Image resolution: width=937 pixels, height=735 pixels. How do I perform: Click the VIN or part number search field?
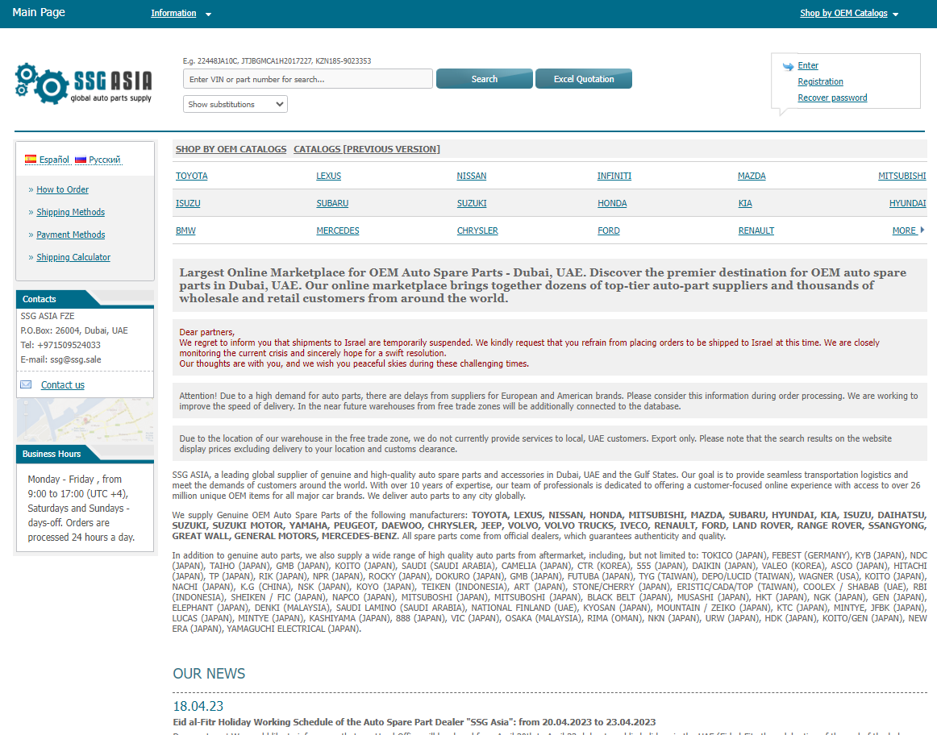pyautogui.click(x=308, y=79)
